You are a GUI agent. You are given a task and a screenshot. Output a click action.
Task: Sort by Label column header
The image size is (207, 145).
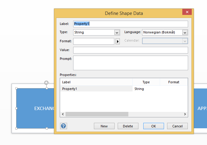[x=96, y=82]
